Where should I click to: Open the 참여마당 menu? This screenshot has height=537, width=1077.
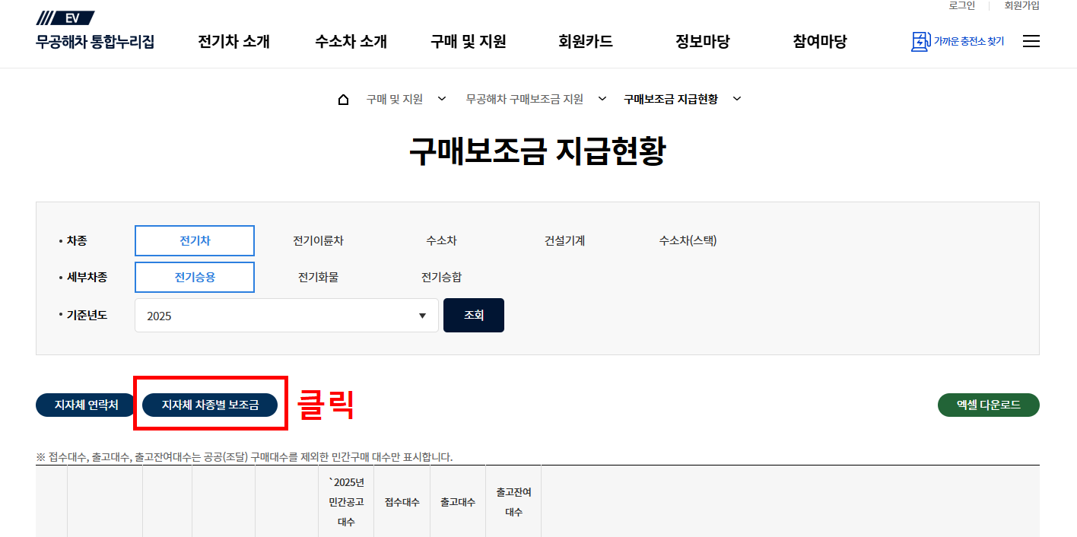click(x=818, y=43)
